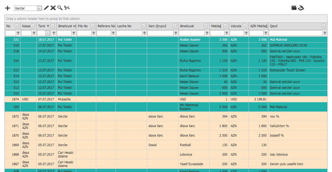This screenshot has height=172, width=332.
Task: Click the icon right of the search icon
Action: point(67,8)
